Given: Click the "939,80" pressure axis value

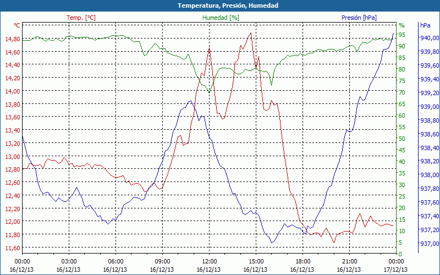Looking at the screenshot, I should [x=429, y=52].
